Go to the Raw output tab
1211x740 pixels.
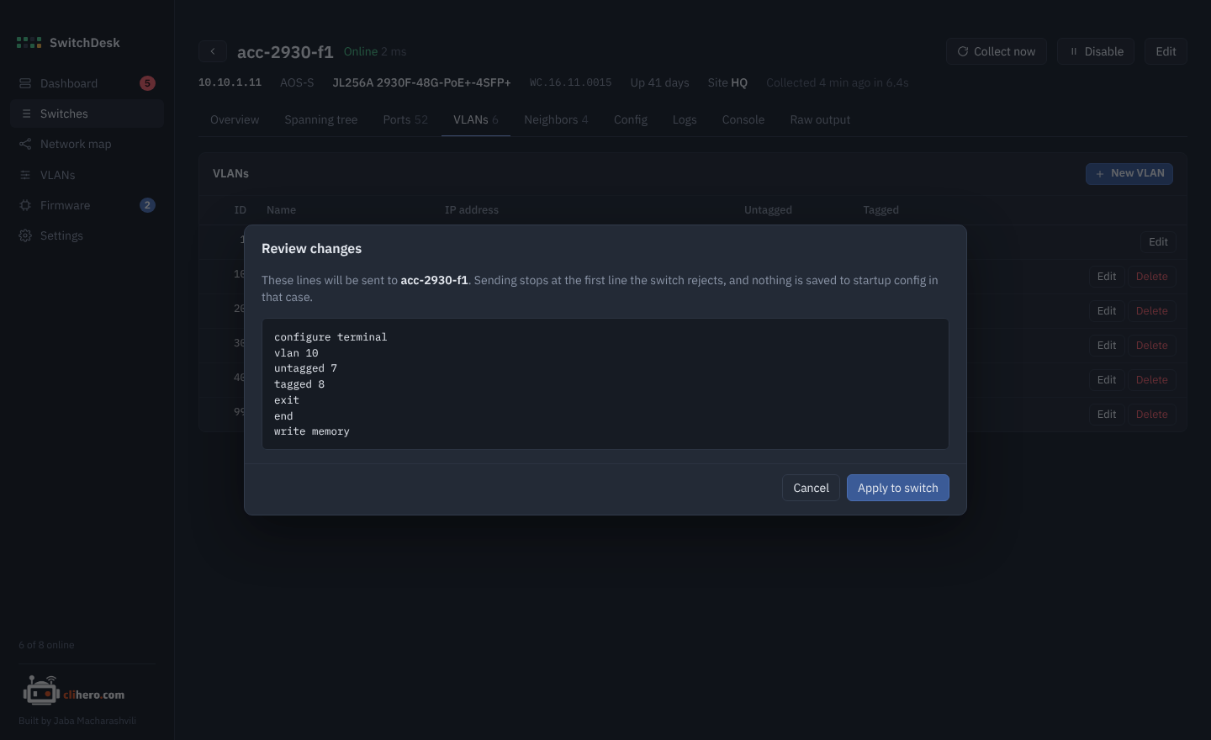820,119
